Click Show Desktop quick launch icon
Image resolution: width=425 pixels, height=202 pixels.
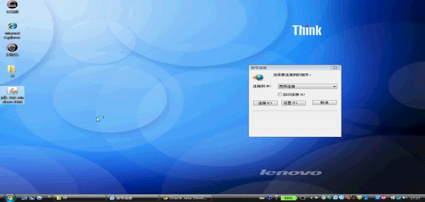pyautogui.click(x=24, y=198)
